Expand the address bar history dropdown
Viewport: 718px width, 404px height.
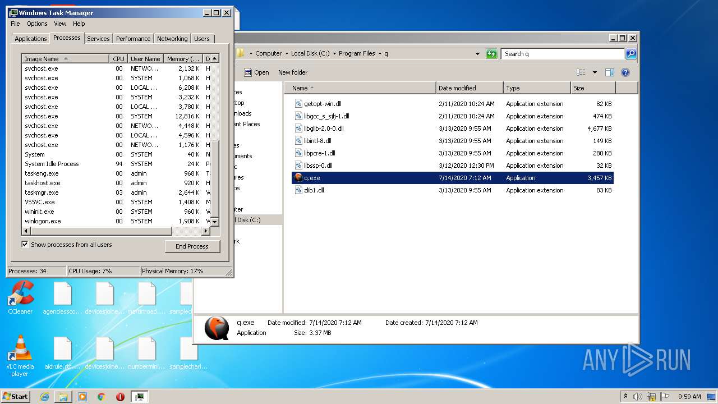tap(477, 54)
